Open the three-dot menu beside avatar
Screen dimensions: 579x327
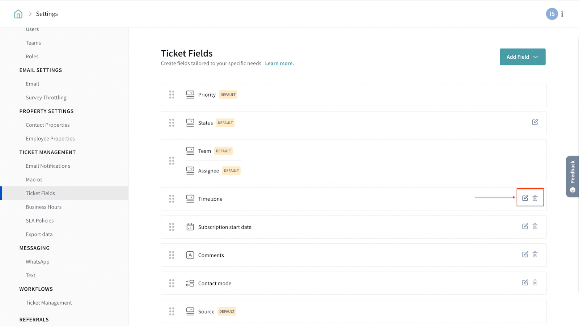click(x=562, y=14)
